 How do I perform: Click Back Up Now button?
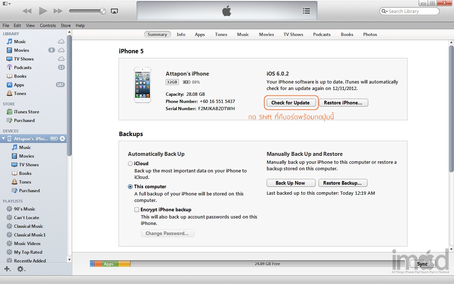[291, 183]
